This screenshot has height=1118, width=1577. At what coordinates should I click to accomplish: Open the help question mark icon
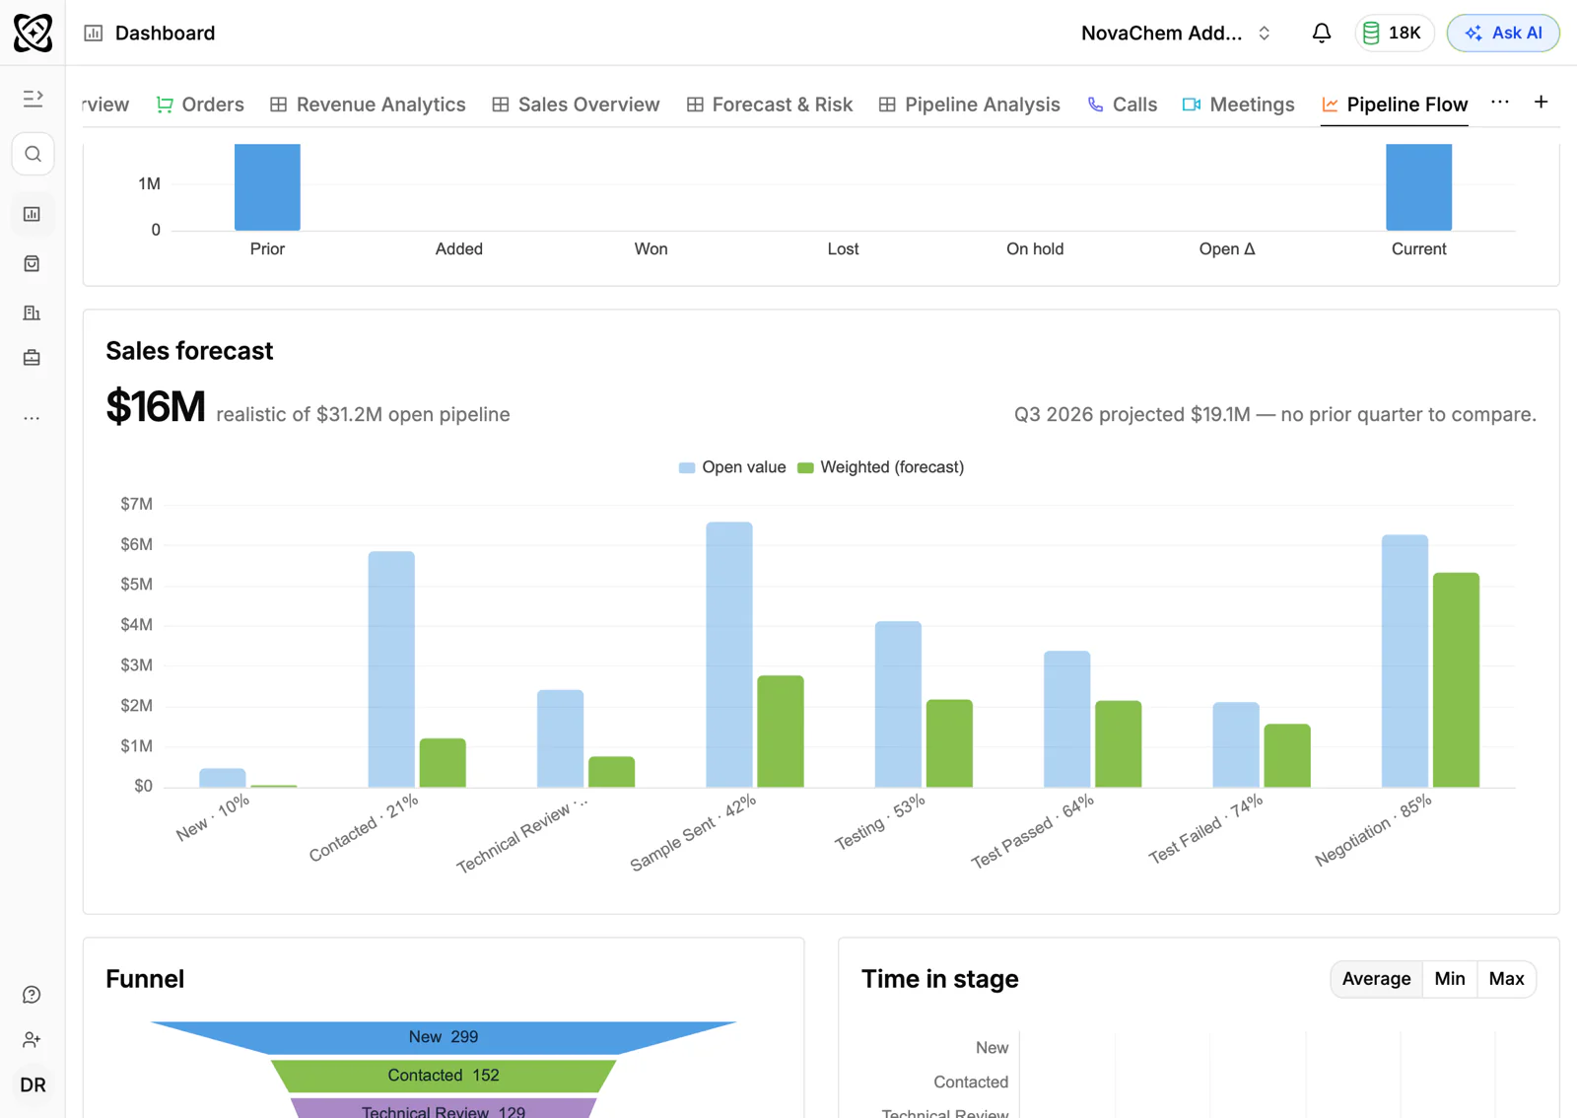click(x=33, y=995)
